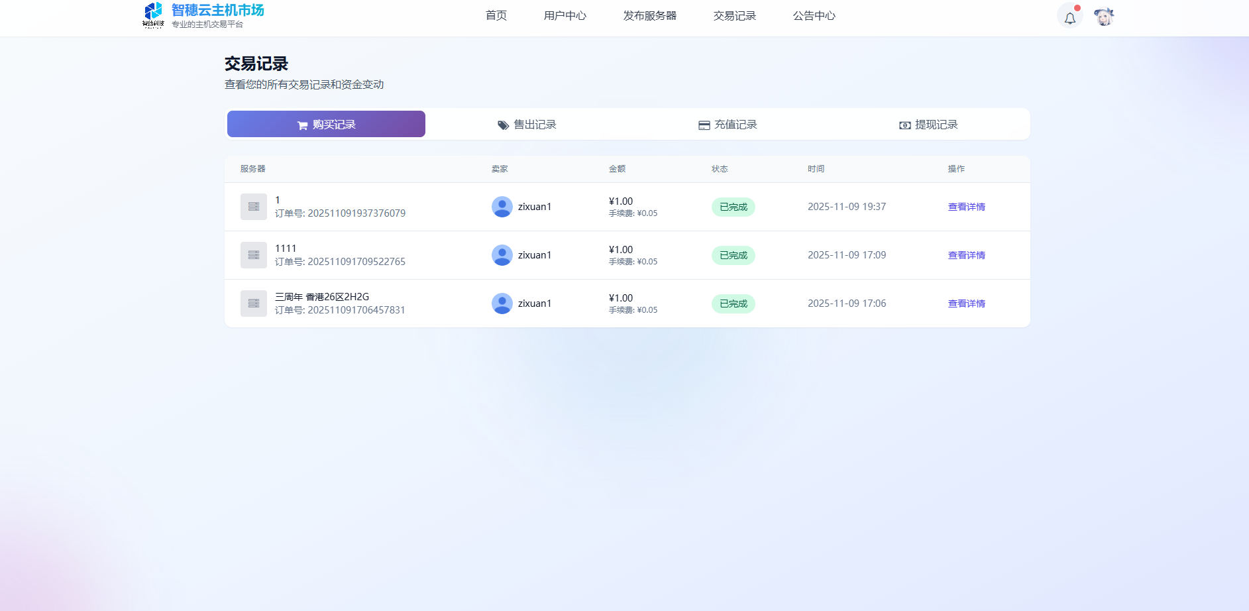The height and width of the screenshot is (611, 1249).
Task: Select the 购买记录 tab
Action: point(326,125)
